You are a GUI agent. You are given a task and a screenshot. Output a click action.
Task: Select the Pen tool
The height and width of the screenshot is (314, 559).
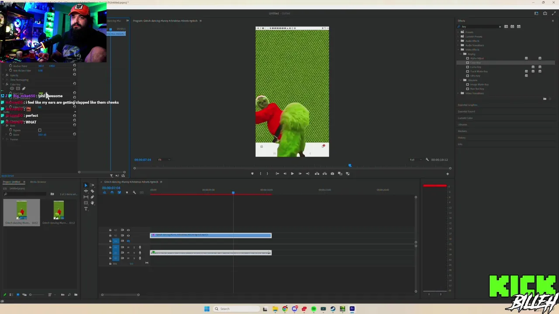point(92,197)
